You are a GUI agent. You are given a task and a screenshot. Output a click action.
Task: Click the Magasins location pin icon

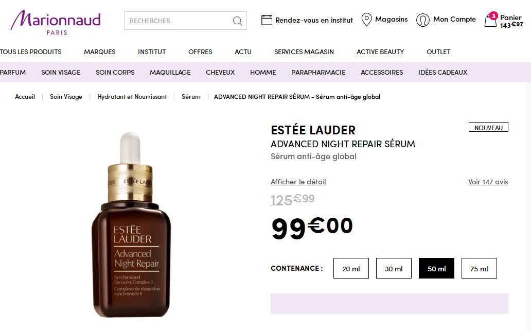[x=366, y=20]
